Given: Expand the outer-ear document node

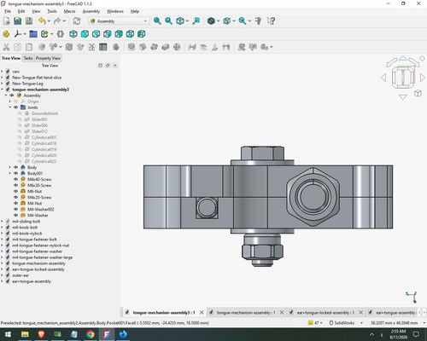Looking at the screenshot, I should point(3,275).
